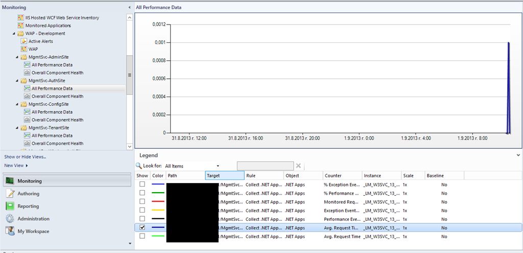Select the Monitored Applications state view icon
Screen dimensions: 523x253
coord(20,26)
